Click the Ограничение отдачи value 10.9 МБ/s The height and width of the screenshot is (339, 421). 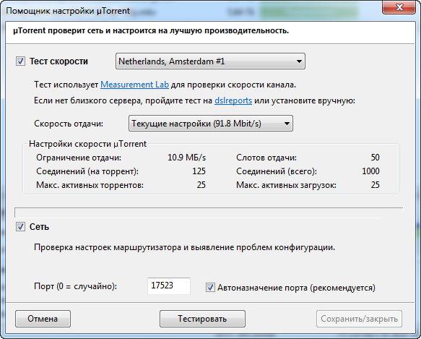pos(186,158)
